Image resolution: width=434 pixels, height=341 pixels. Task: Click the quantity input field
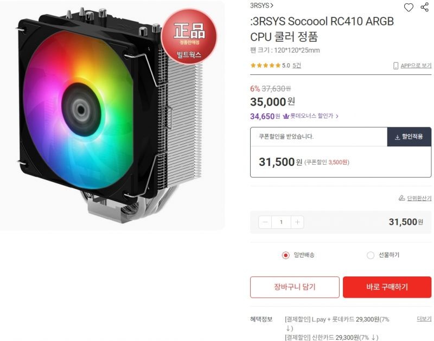click(x=281, y=222)
